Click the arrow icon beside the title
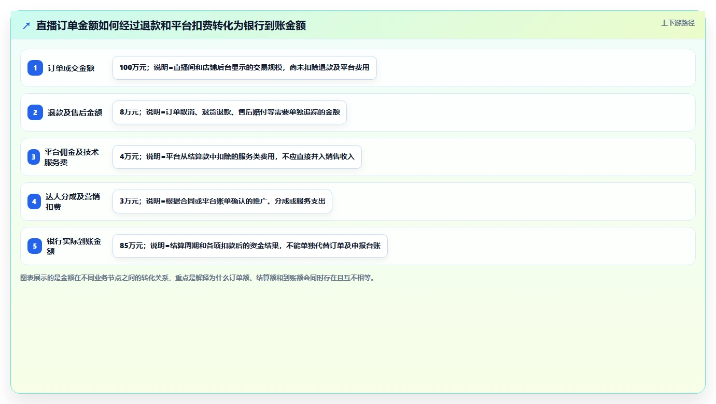The height and width of the screenshot is (404, 716). click(26, 25)
